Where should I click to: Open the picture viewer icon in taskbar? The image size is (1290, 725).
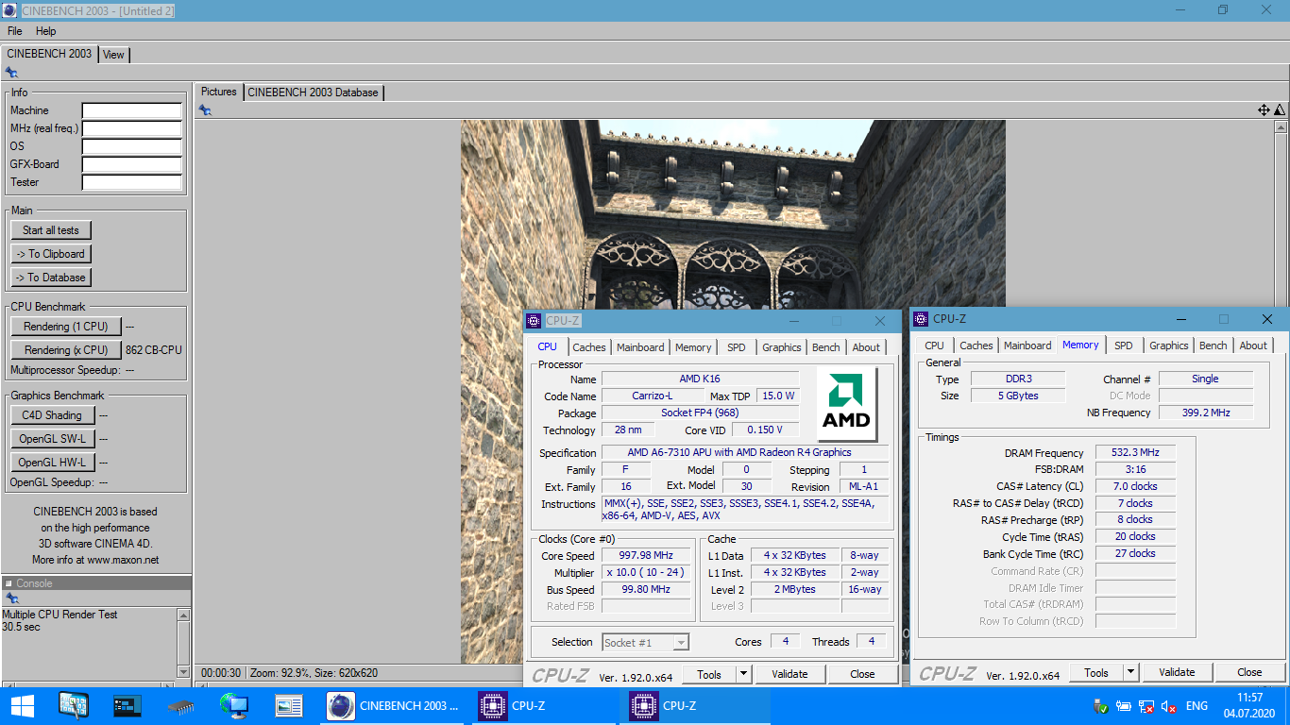click(x=288, y=705)
